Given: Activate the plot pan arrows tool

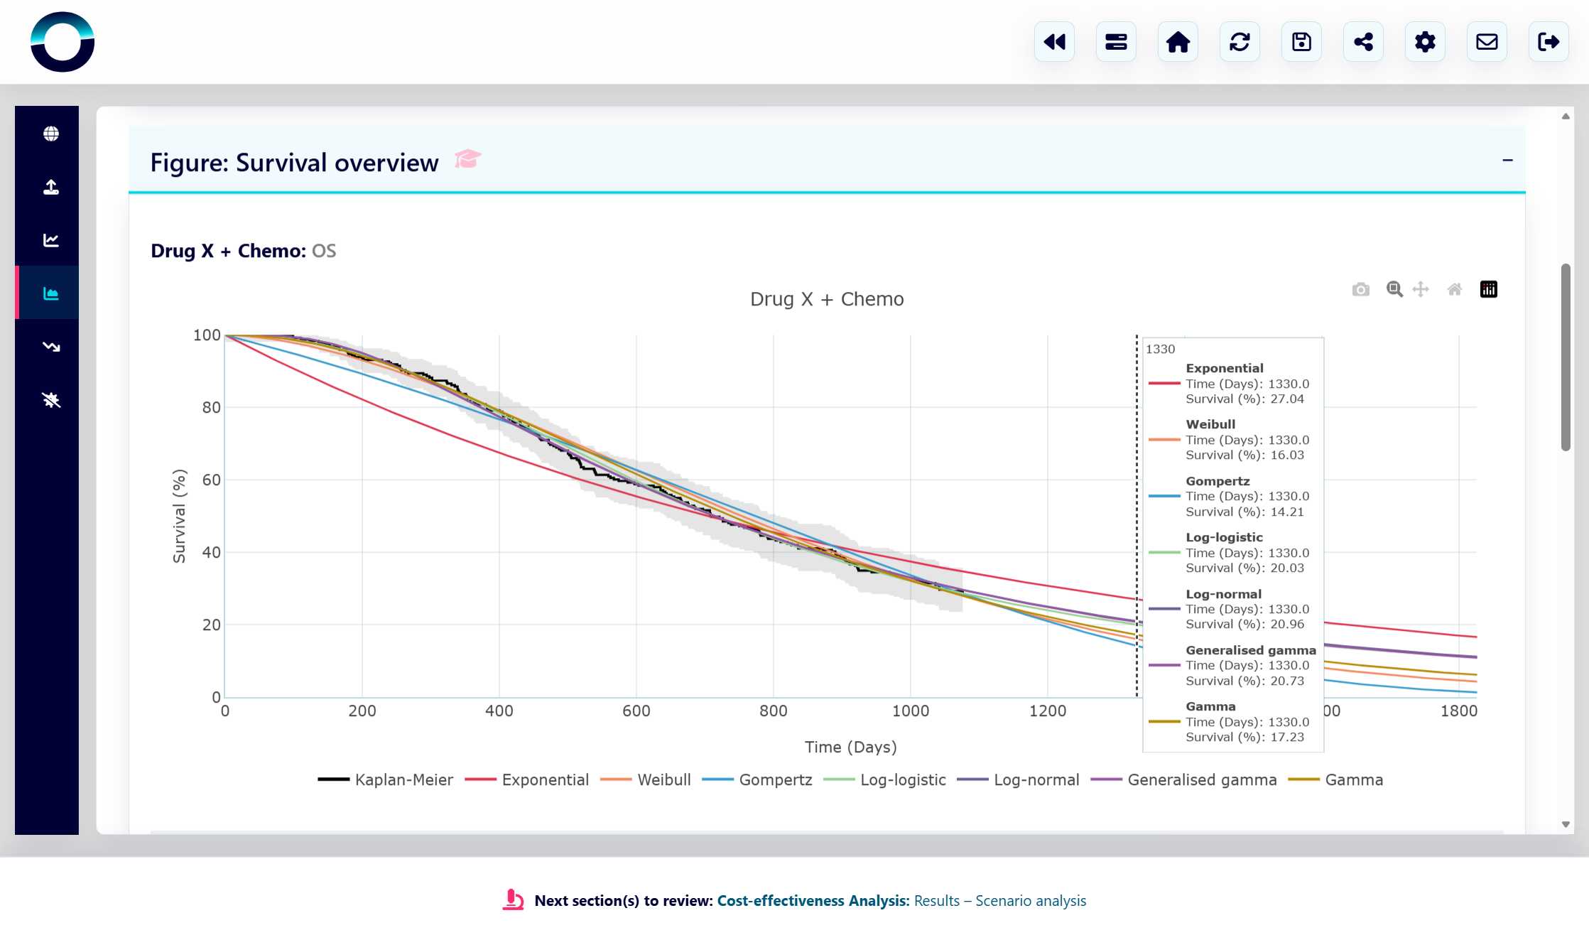Looking at the screenshot, I should [1421, 289].
